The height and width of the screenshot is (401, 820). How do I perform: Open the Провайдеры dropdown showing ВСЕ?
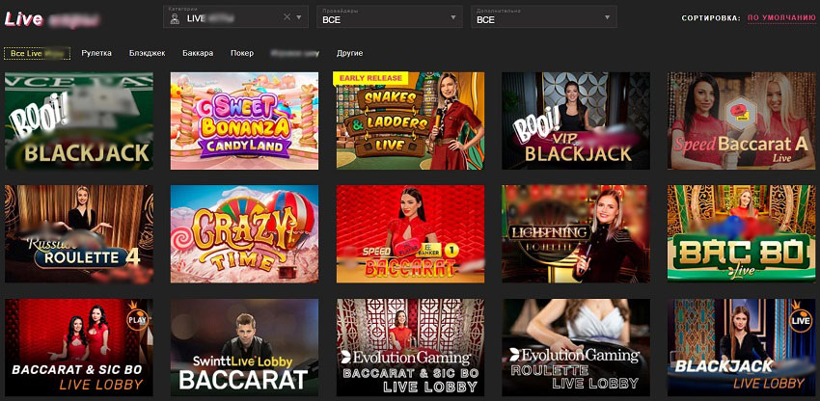(x=389, y=16)
